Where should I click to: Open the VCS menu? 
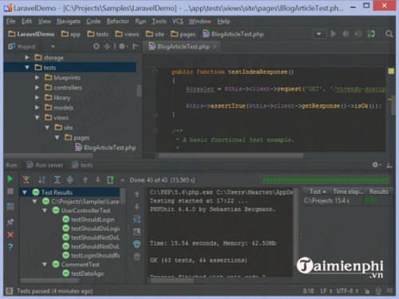coord(177,22)
